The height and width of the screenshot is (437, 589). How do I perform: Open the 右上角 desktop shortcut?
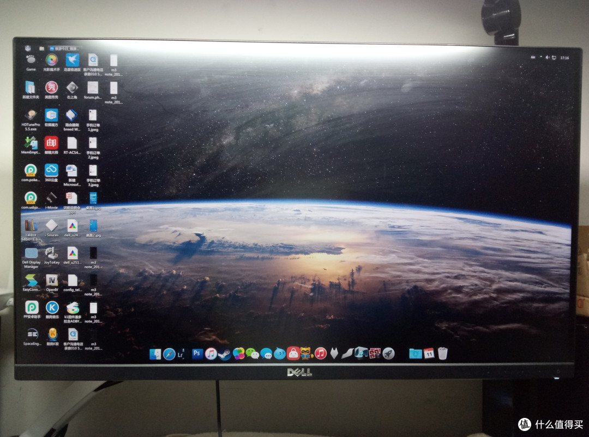(72, 90)
